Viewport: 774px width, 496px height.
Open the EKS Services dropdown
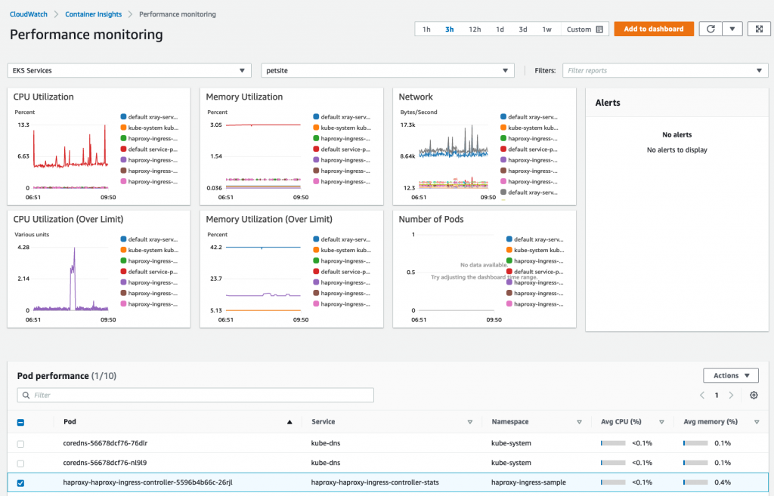tap(128, 69)
